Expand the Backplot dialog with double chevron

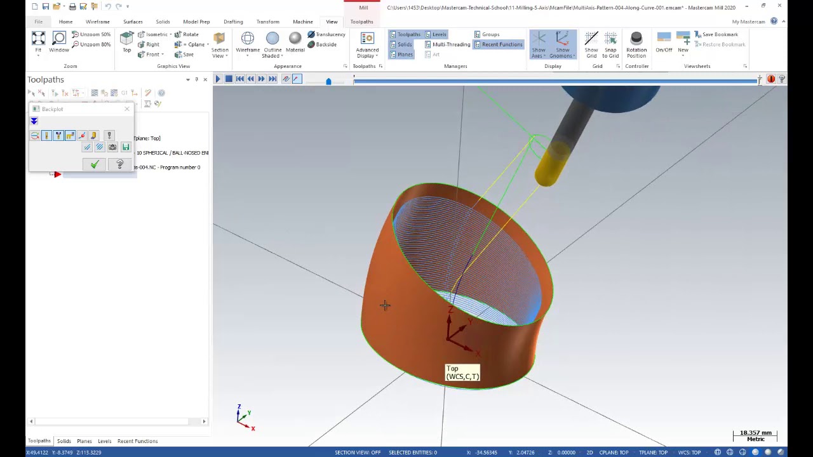point(34,121)
